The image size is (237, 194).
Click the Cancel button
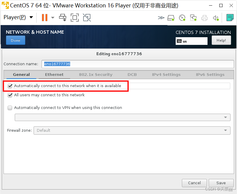(194, 183)
